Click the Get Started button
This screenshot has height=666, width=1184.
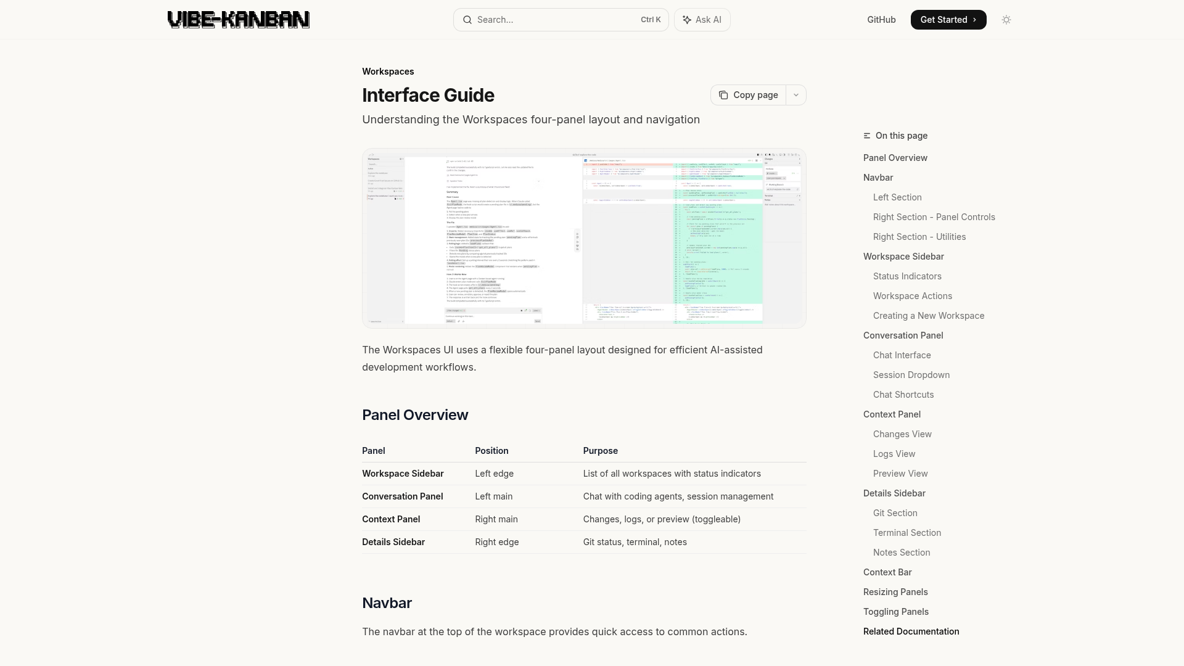948,20
